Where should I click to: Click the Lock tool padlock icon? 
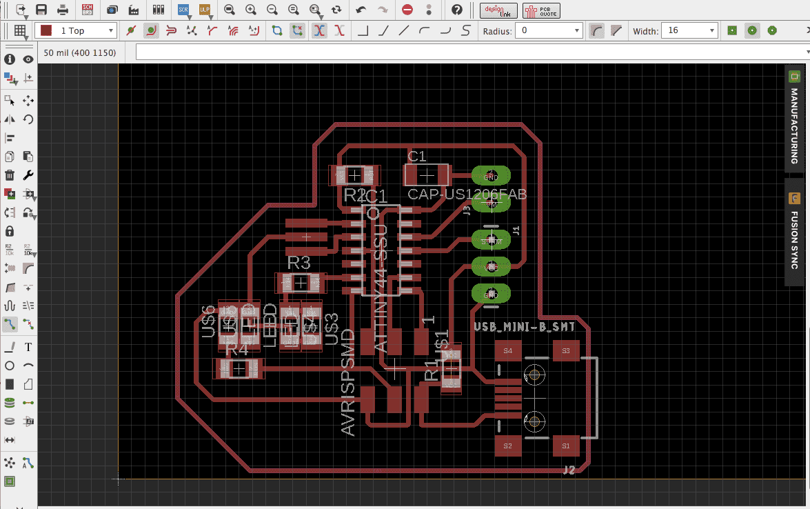(10, 230)
